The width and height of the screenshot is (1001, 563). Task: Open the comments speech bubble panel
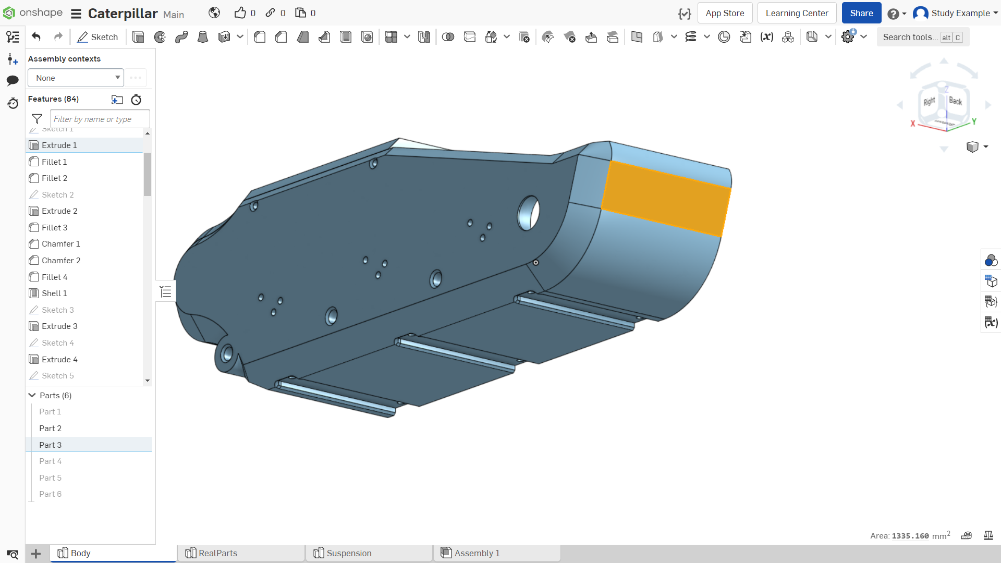[13, 80]
